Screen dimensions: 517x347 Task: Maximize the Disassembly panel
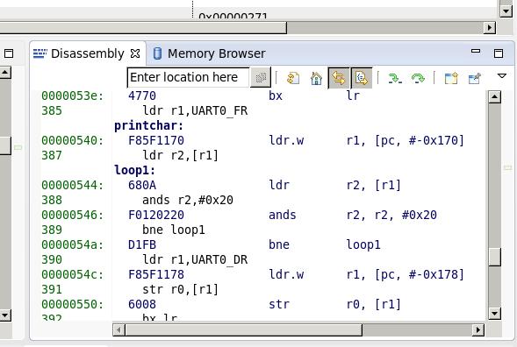[499, 53]
